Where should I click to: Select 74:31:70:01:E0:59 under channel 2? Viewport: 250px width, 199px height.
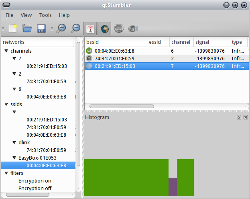pos(46,82)
